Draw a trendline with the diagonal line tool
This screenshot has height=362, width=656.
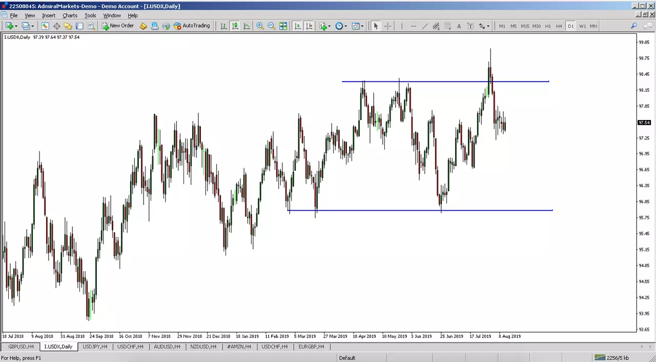425,26
